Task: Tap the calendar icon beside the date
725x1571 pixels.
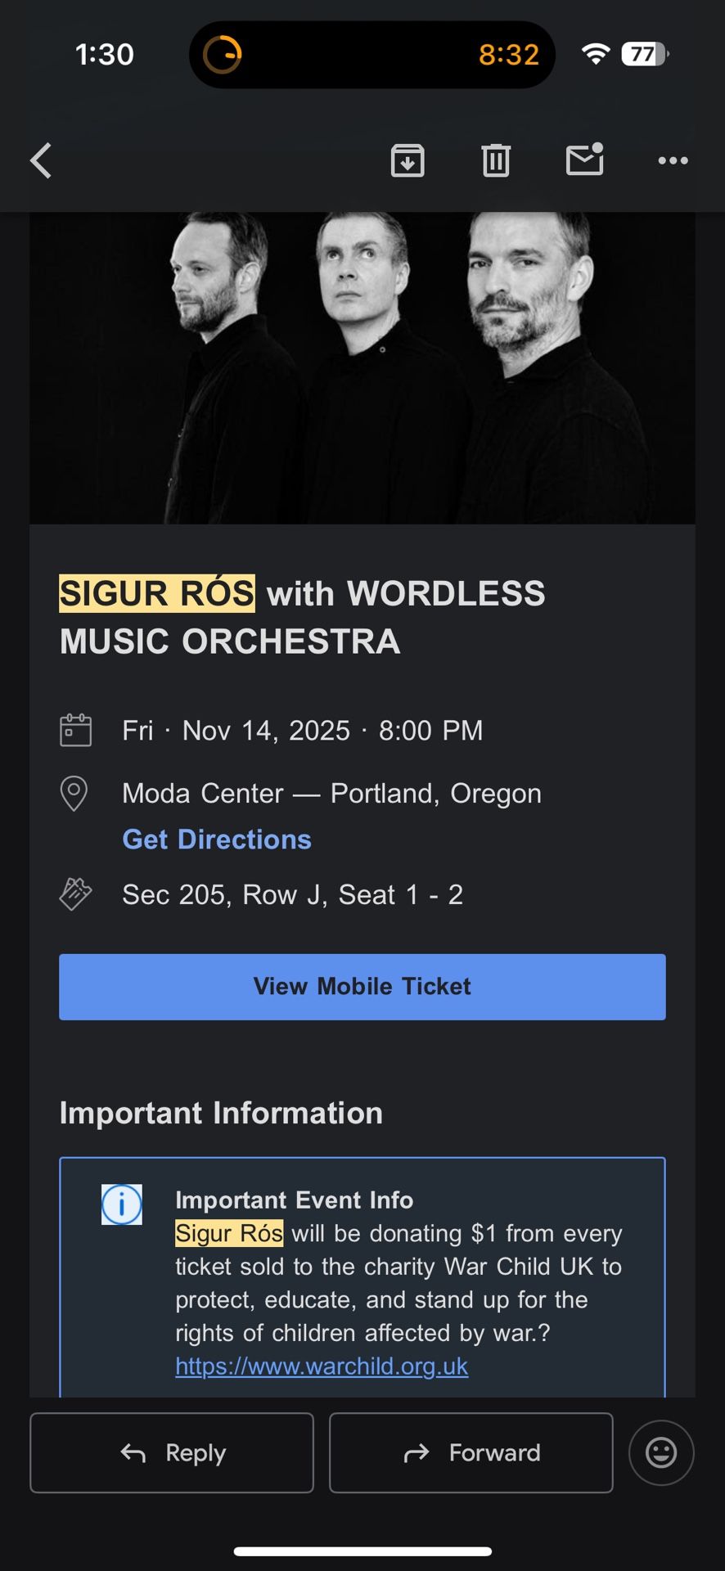Action: 75,730
